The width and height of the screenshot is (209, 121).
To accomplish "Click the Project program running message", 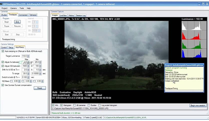I will [176, 68].
